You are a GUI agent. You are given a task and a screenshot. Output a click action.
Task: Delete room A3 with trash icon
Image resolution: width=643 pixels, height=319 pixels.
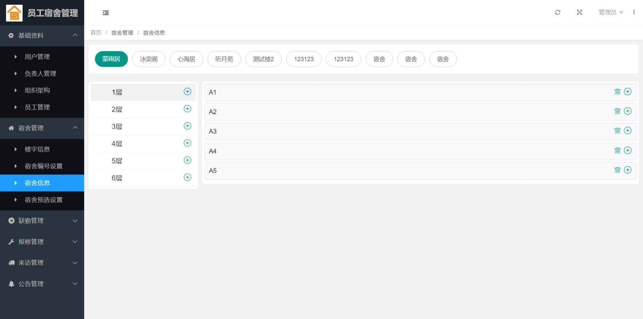point(617,130)
